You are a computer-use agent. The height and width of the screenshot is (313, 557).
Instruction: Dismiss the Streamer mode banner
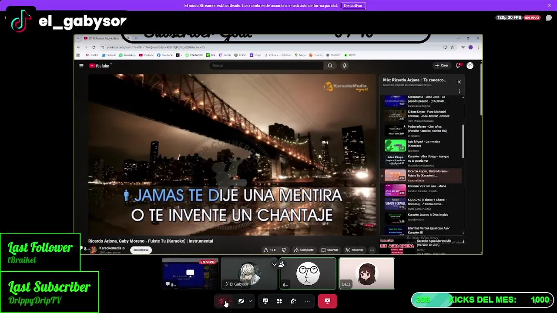(x=549, y=6)
